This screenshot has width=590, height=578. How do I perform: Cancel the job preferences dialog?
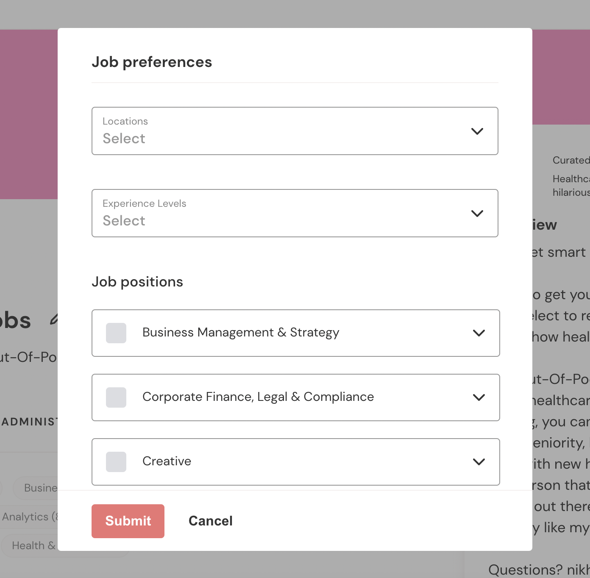pos(211,521)
